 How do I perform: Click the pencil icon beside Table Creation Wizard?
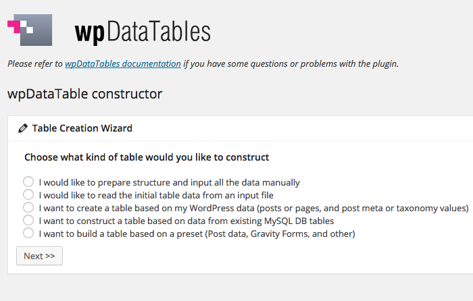pos(23,128)
